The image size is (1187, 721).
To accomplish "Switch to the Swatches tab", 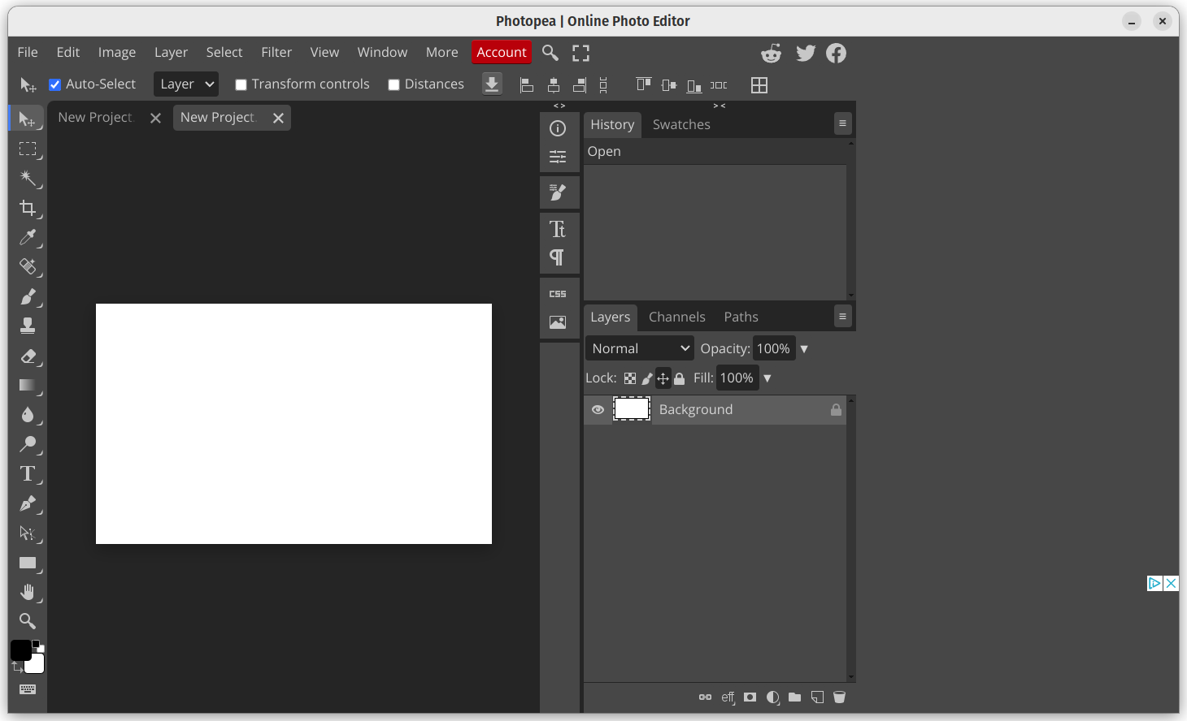I will coord(681,124).
